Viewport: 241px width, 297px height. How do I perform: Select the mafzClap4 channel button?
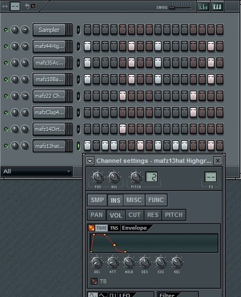tap(52, 113)
